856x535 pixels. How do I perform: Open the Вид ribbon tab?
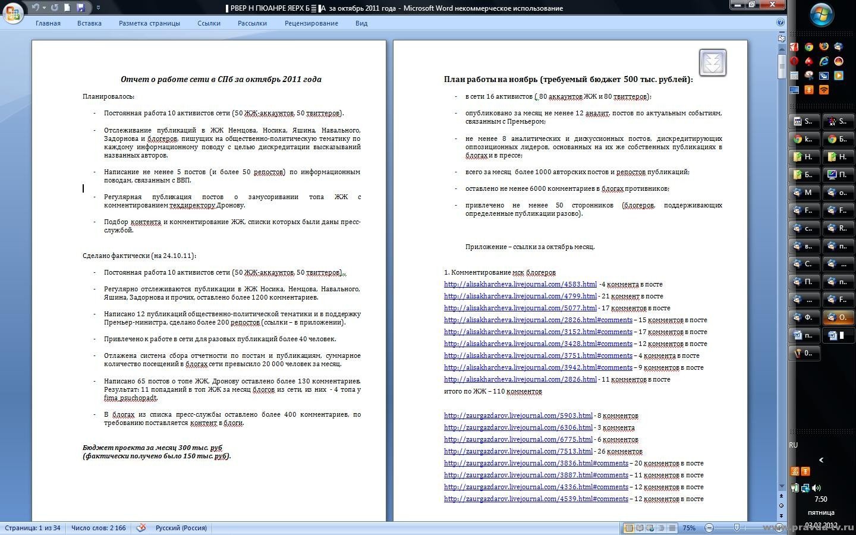(361, 23)
